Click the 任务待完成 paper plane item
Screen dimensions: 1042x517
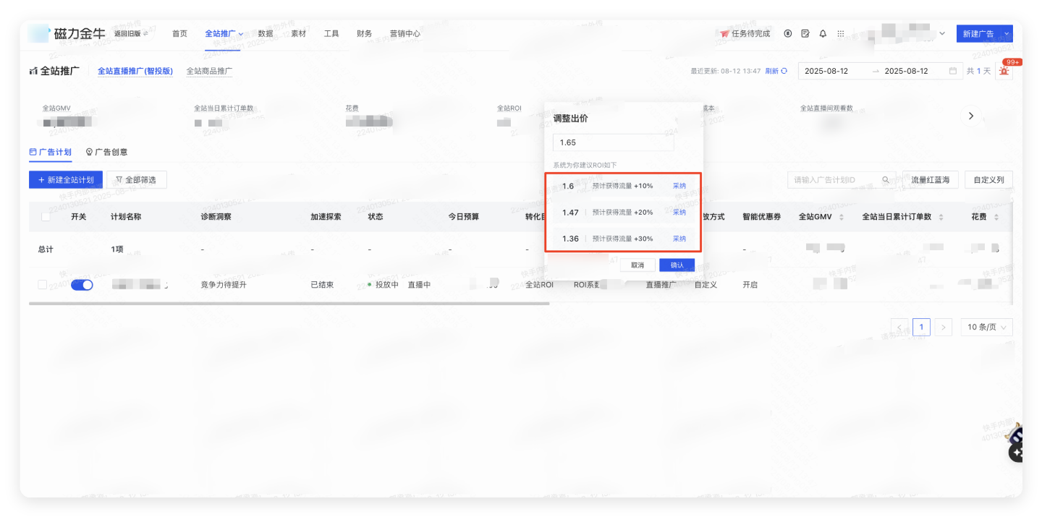(745, 34)
